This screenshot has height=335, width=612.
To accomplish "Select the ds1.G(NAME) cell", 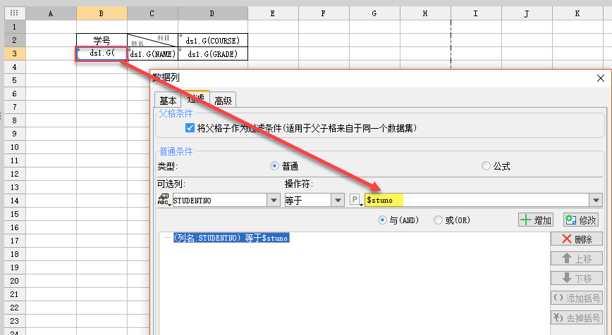I will 152,53.
